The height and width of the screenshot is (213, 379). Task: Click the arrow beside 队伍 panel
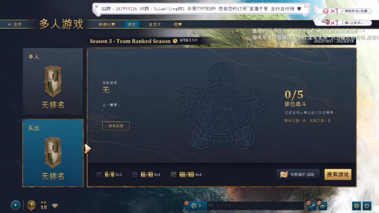[x=88, y=149]
